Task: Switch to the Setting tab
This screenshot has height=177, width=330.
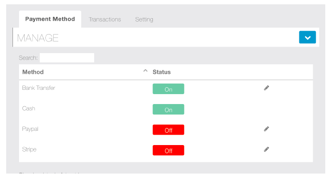Action: 144,19
